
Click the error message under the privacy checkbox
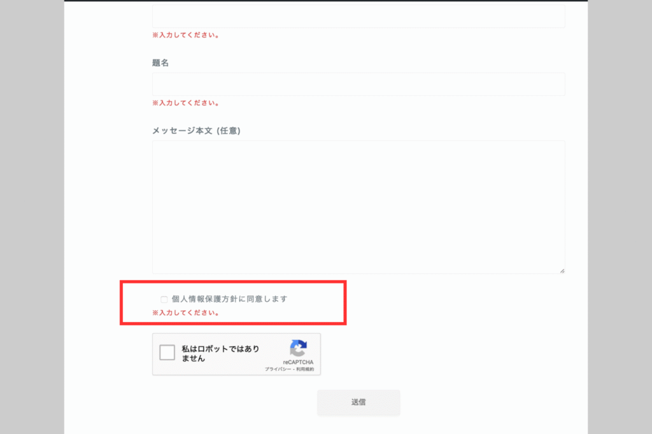pos(186,313)
